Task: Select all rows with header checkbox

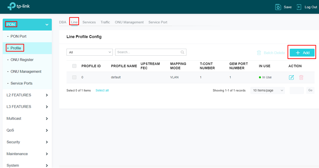Action: (74, 66)
